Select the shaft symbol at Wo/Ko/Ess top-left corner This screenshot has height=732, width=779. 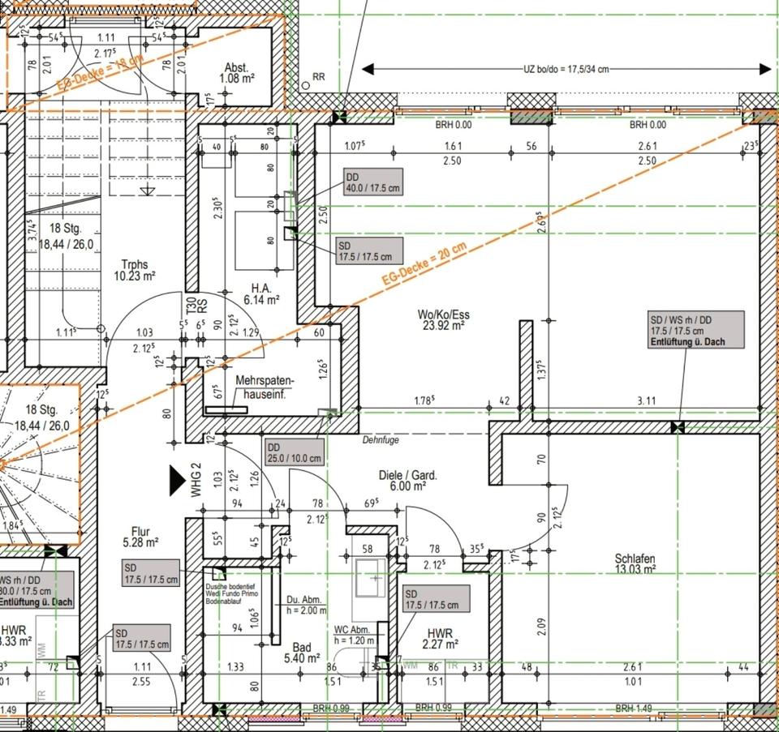tap(339, 118)
